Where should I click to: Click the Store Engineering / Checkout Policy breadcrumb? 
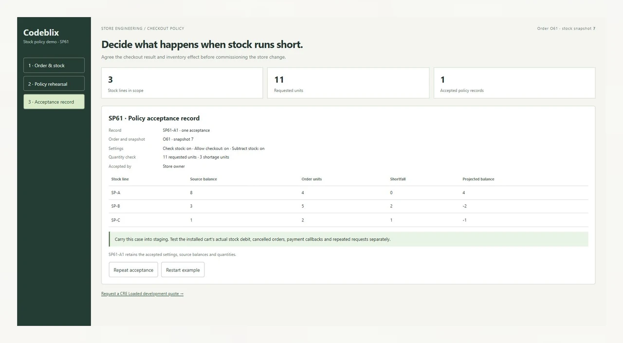pyautogui.click(x=143, y=29)
